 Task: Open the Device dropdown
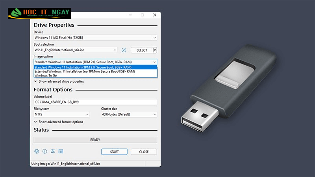tap(95, 37)
